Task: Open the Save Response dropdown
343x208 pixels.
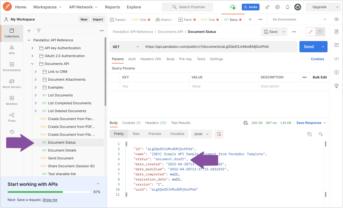Action: coord(311,123)
